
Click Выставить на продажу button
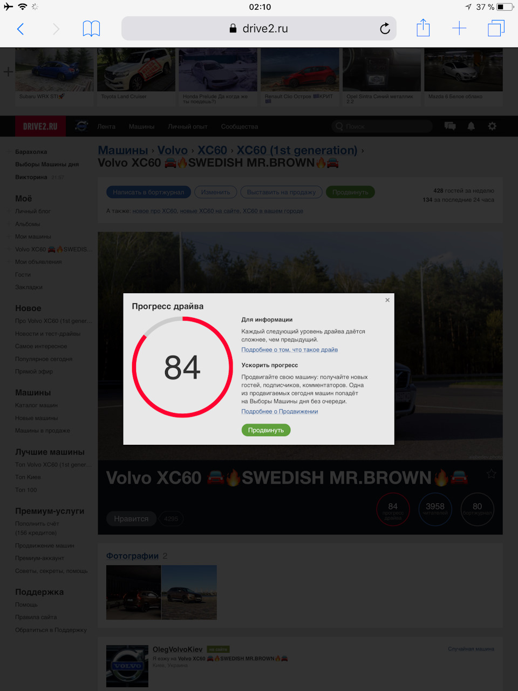coord(281,192)
